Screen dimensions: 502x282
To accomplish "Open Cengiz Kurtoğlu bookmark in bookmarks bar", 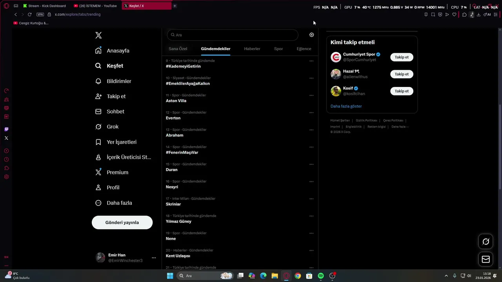I will pyautogui.click(x=31, y=23).
